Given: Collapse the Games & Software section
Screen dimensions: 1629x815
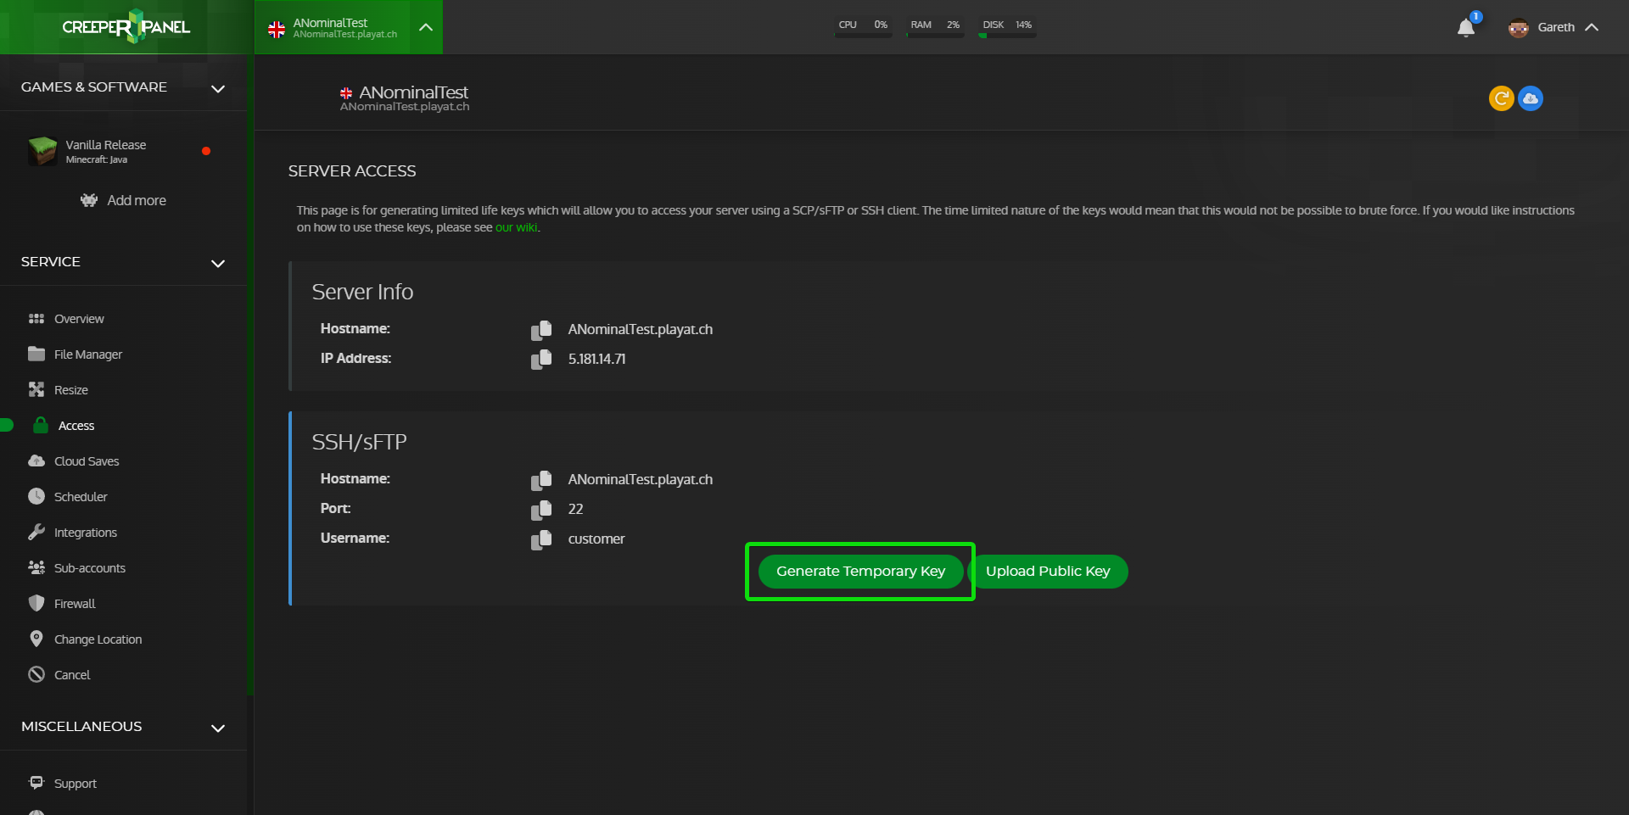Looking at the screenshot, I should (218, 88).
